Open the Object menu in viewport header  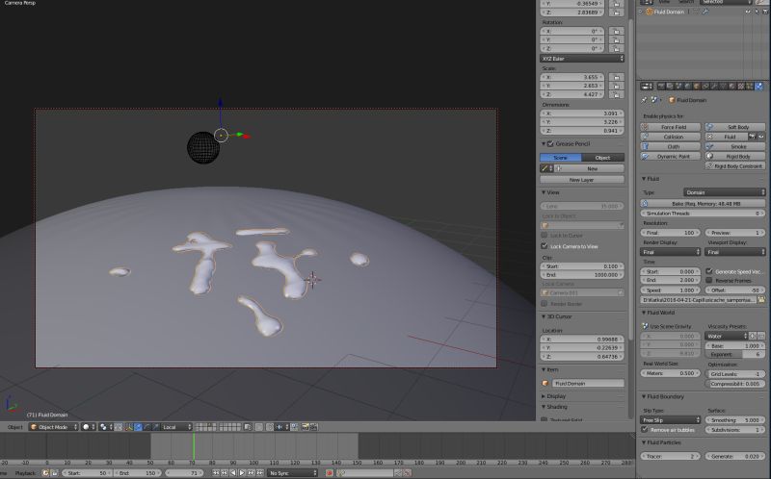pyautogui.click(x=14, y=427)
